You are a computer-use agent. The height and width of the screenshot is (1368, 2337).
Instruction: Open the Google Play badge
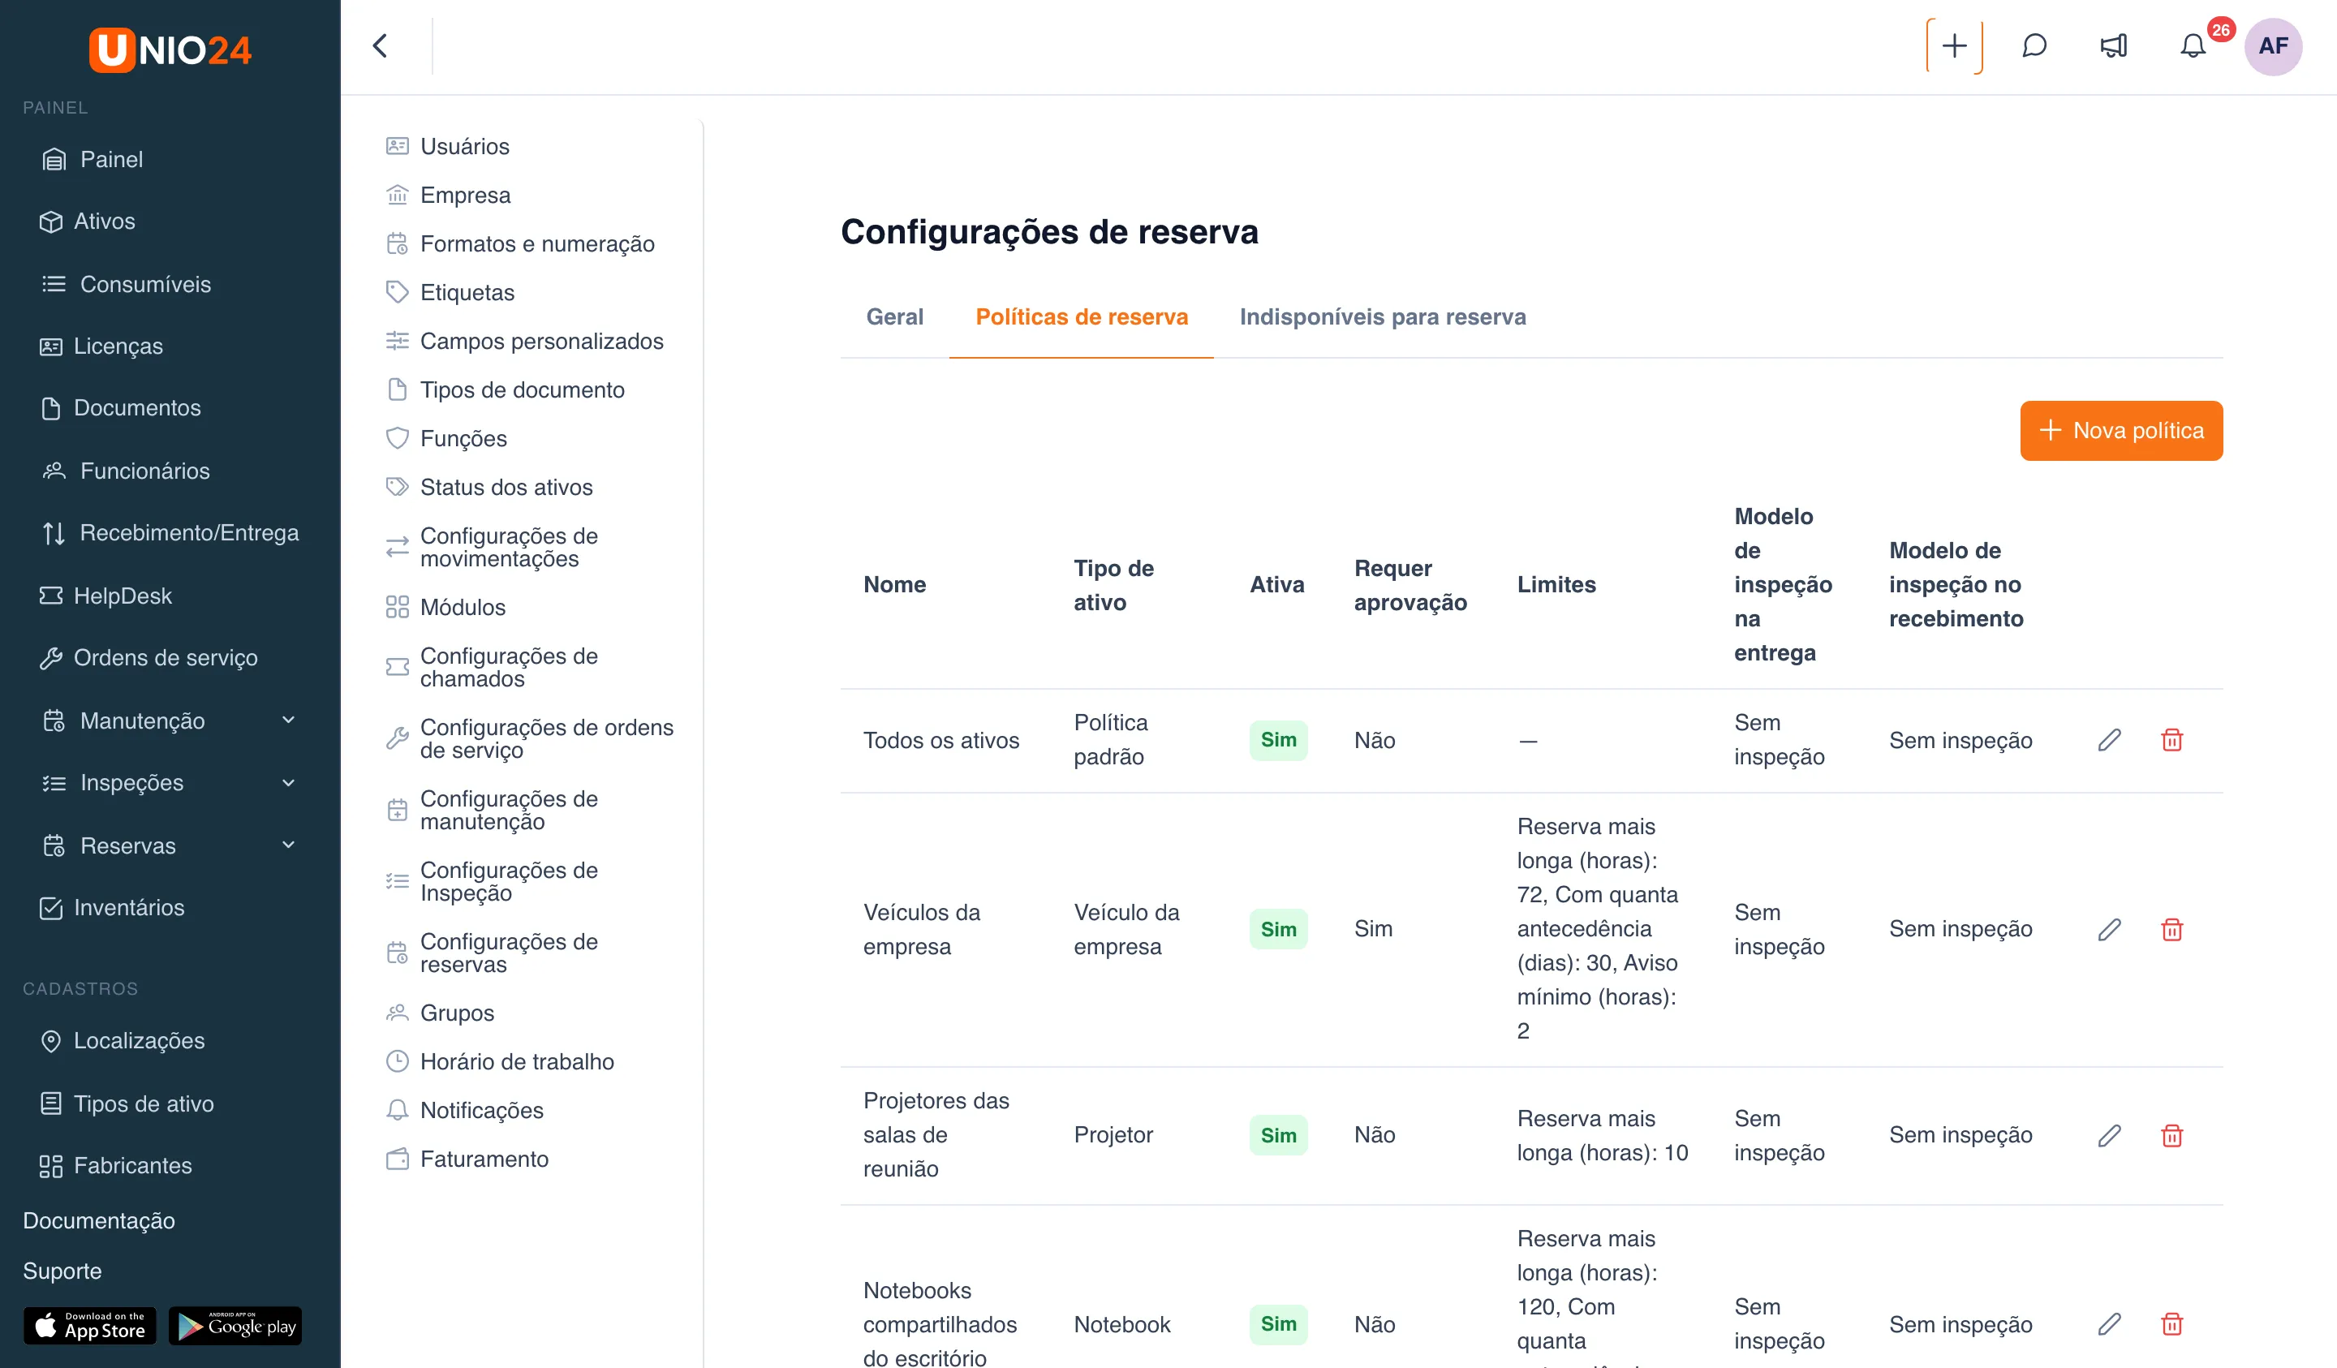235,1325
